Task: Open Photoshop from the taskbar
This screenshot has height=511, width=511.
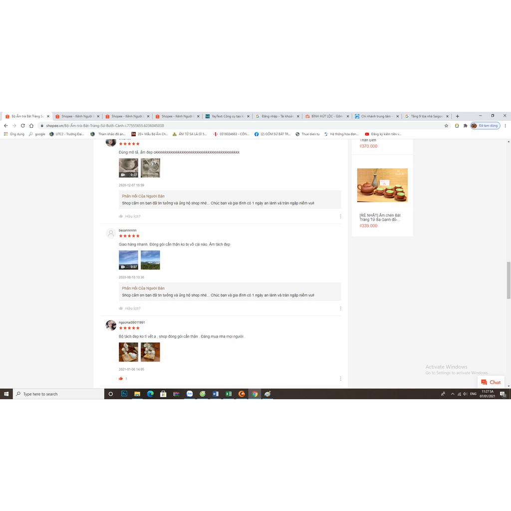Action: point(124,394)
